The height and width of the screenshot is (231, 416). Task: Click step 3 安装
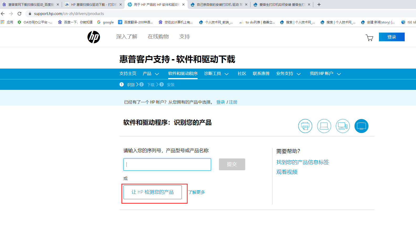tap(167, 85)
